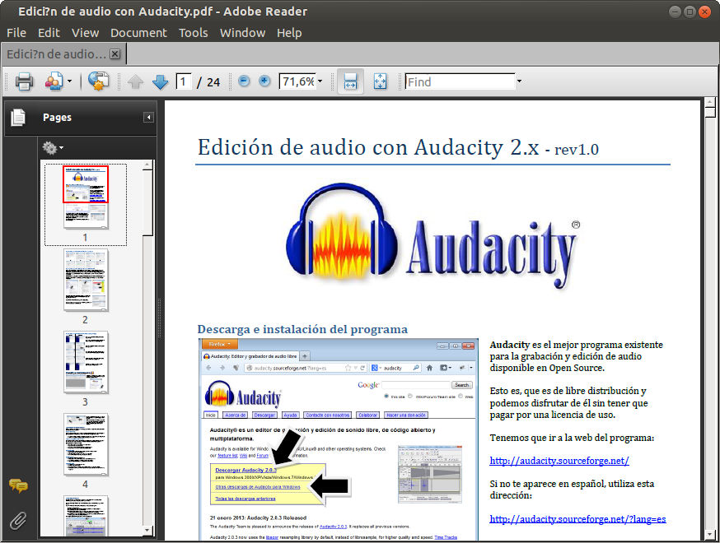Open the View menu
Image resolution: width=720 pixels, height=543 pixels.
pos(85,33)
